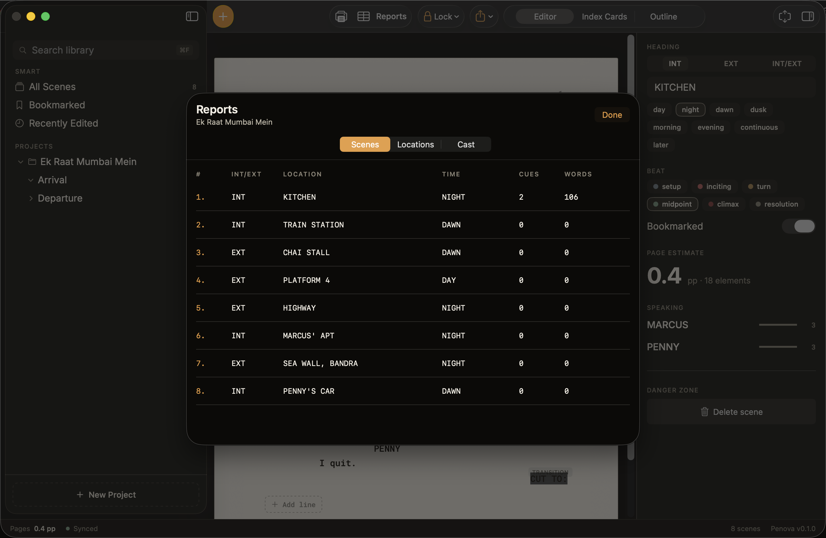Switch to the Locations report tab
This screenshot has height=538, width=826.
(x=416, y=144)
